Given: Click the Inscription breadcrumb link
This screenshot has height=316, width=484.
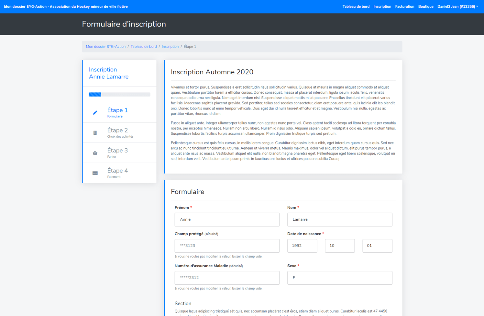Looking at the screenshot, I should coord(170,47).
